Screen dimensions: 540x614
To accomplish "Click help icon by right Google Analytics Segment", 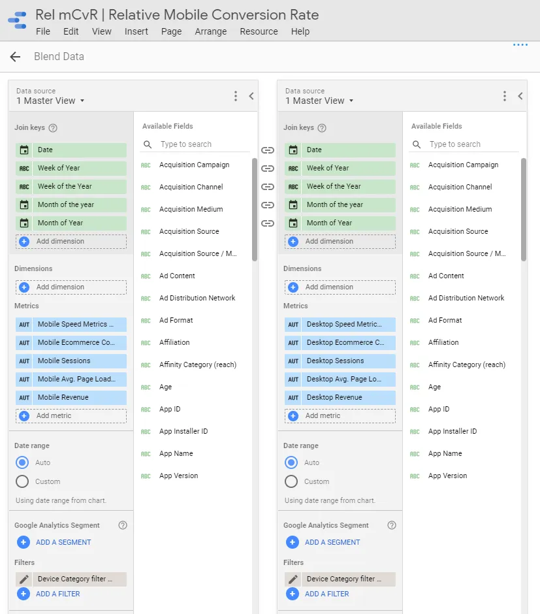I will 392,525.
